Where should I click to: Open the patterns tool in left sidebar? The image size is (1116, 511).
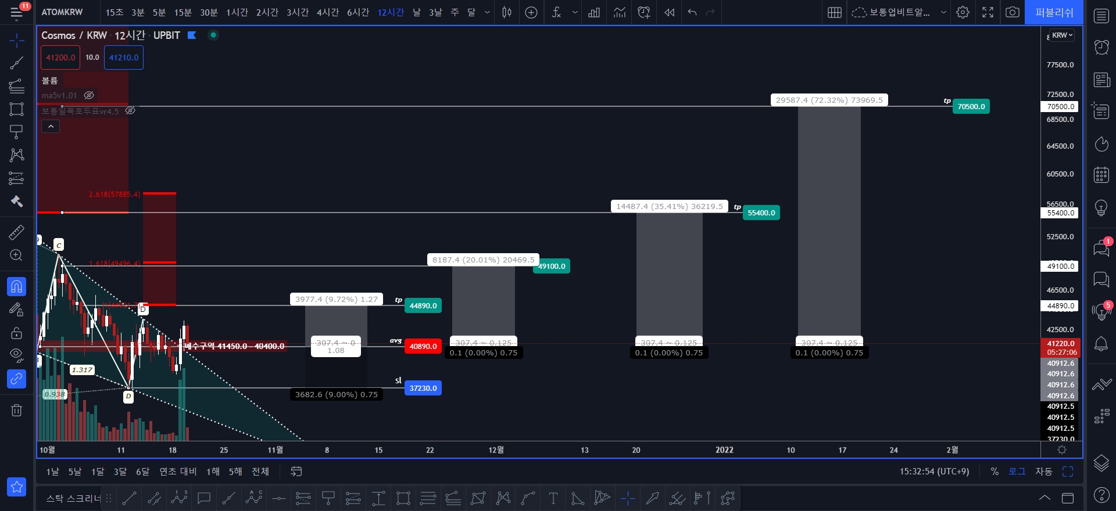coord(17,155)
